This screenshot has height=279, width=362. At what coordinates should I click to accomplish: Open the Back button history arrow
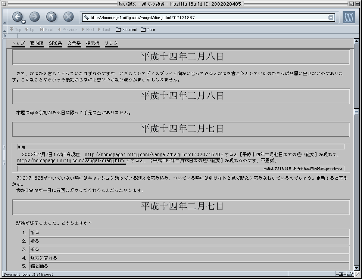[23, 22]
